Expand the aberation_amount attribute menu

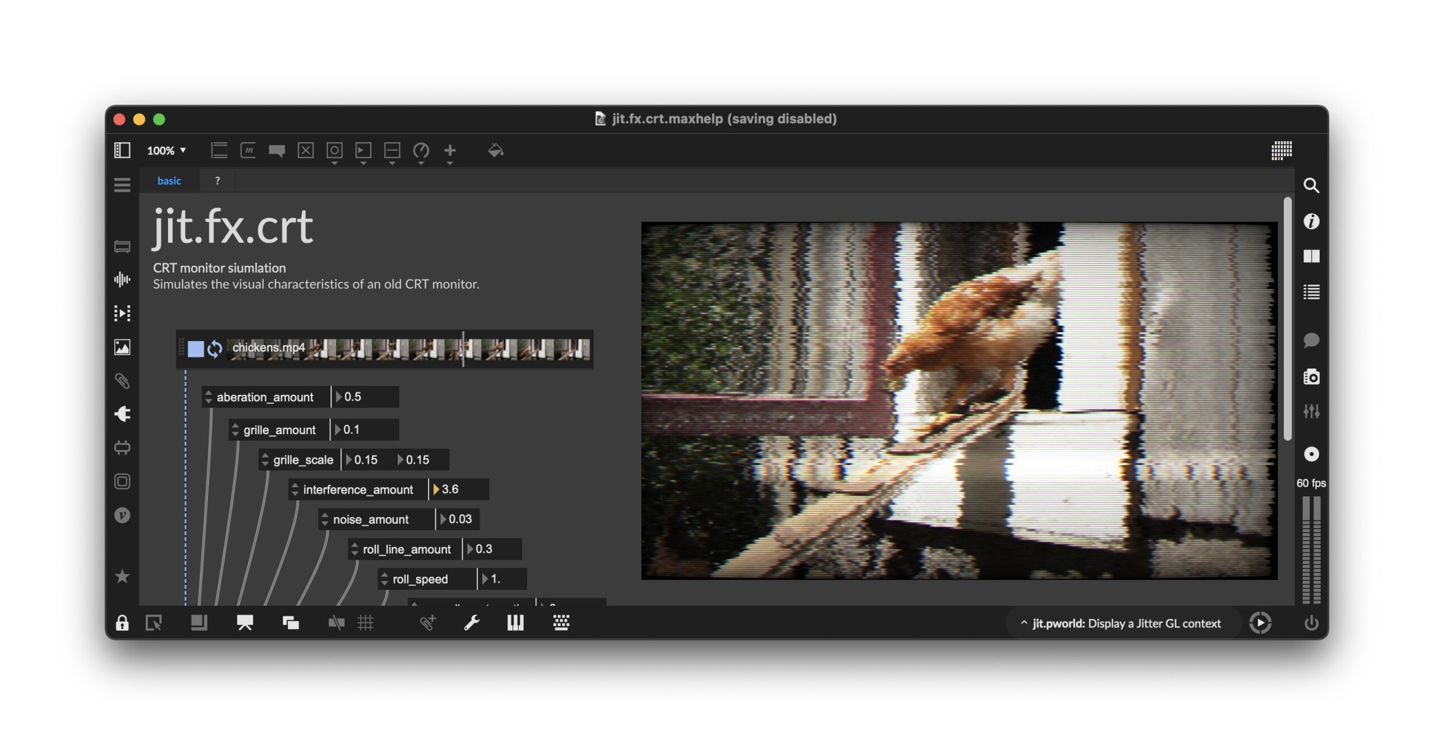point(208,397)
